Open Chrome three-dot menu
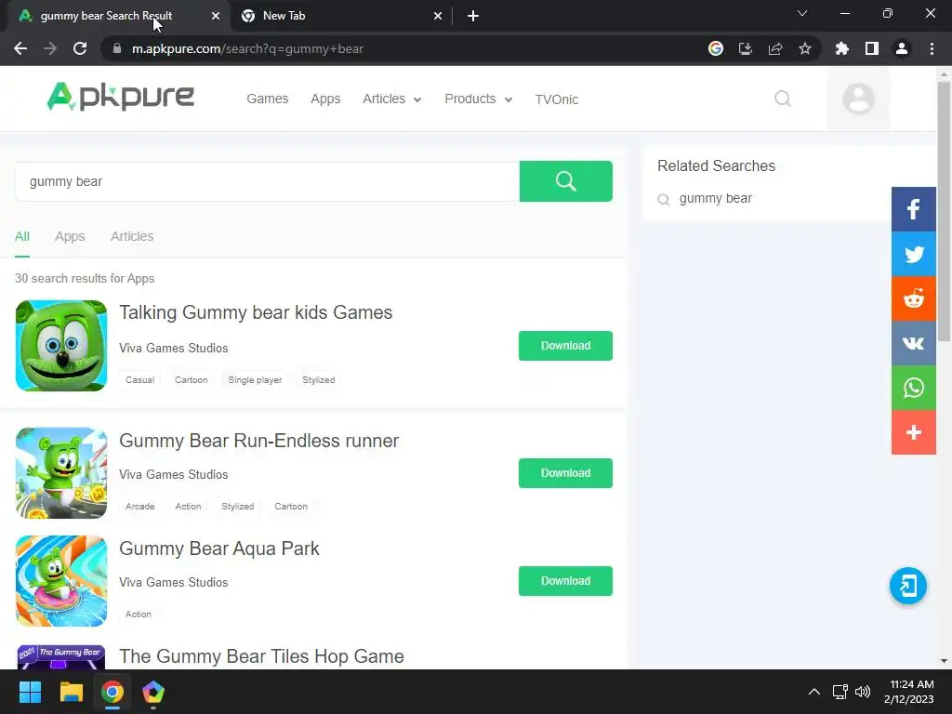952x714 pixels. (932, 48)
